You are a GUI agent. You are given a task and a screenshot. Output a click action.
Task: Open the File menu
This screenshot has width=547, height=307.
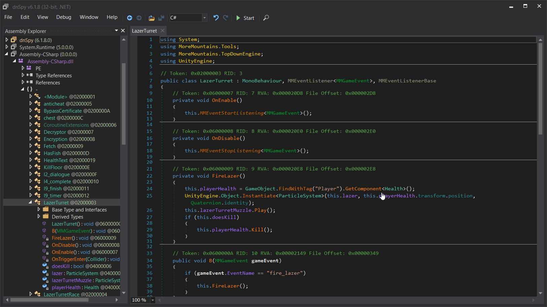(x=8, y=17)
